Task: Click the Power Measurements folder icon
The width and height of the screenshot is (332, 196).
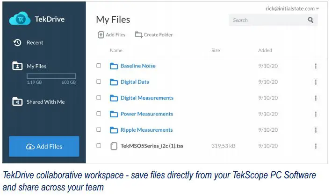Action: (x=114, y=114)
